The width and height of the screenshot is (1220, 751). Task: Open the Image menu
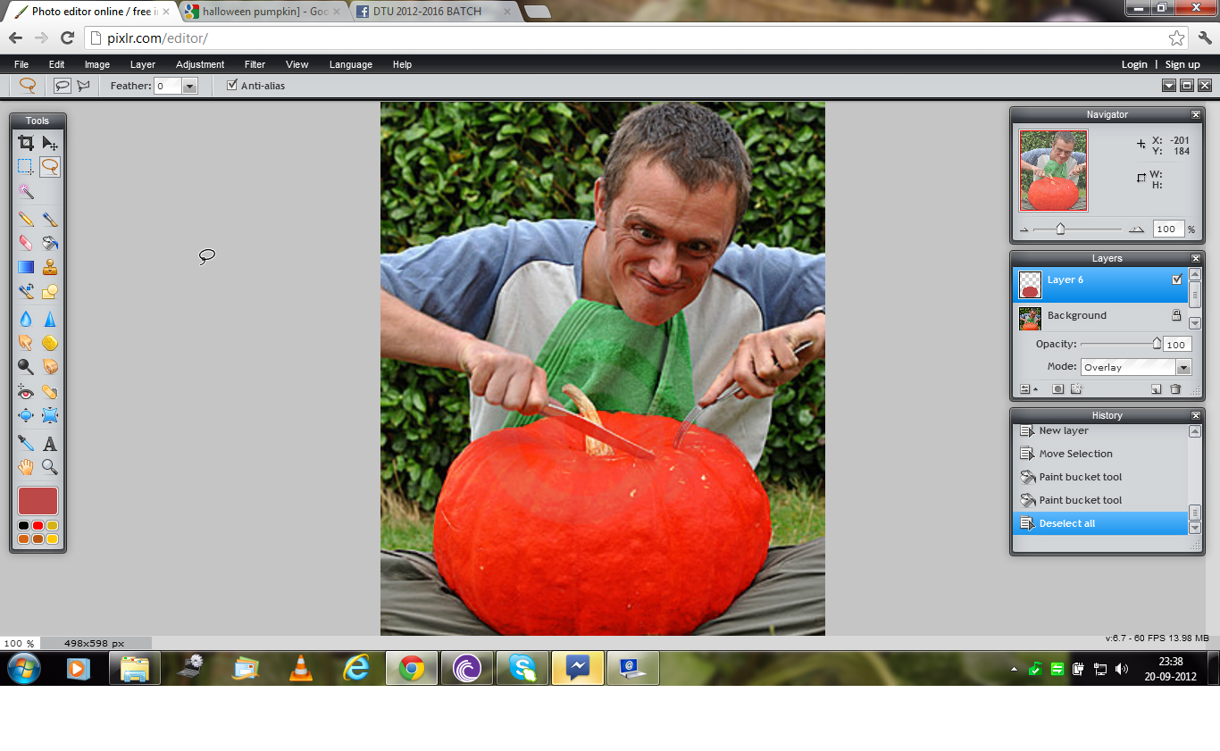click(97, 64)
